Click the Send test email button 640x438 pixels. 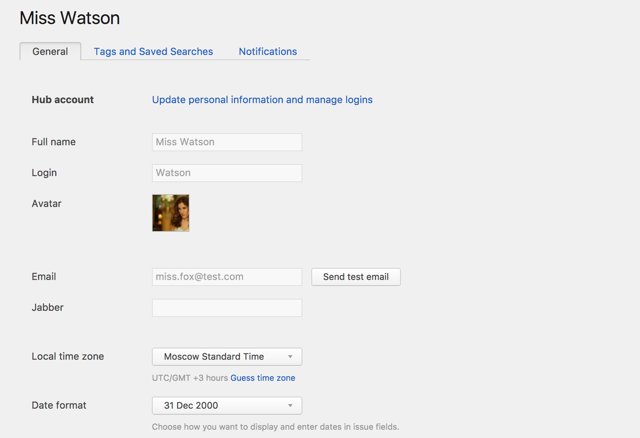point(356,277)
